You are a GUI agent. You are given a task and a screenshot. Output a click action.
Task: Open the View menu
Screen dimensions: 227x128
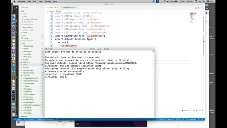pos(40,1)
